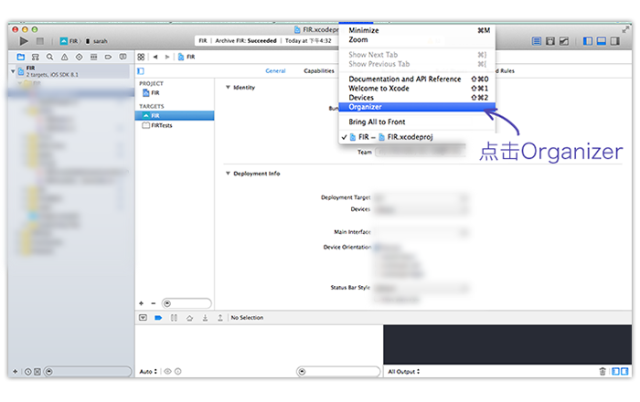The height and width of the screenshot is (402, 640).
Task: Click the navigator filter field
Action: click(x=88, y=372)
